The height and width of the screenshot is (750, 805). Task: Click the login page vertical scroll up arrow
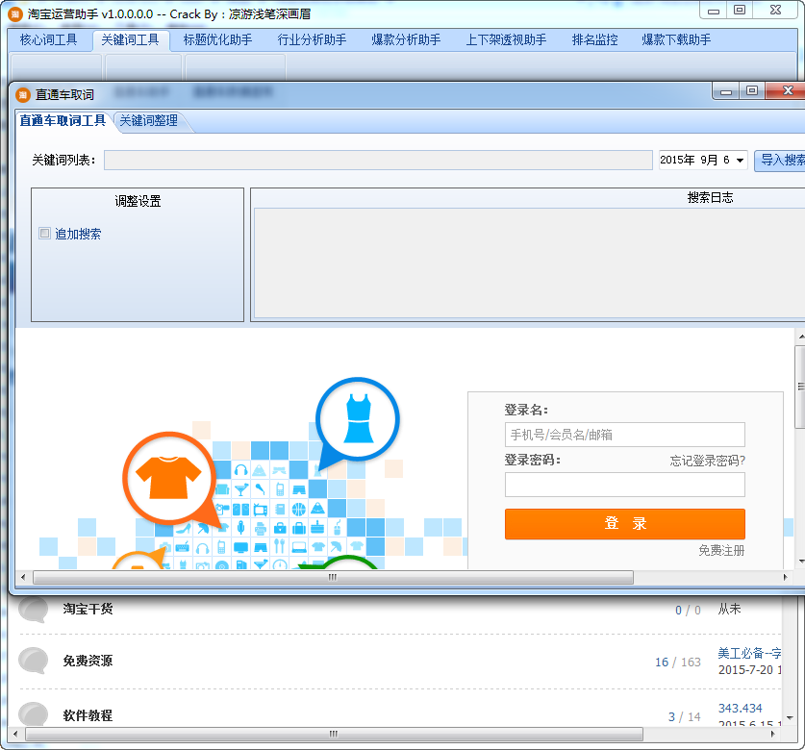801,337
